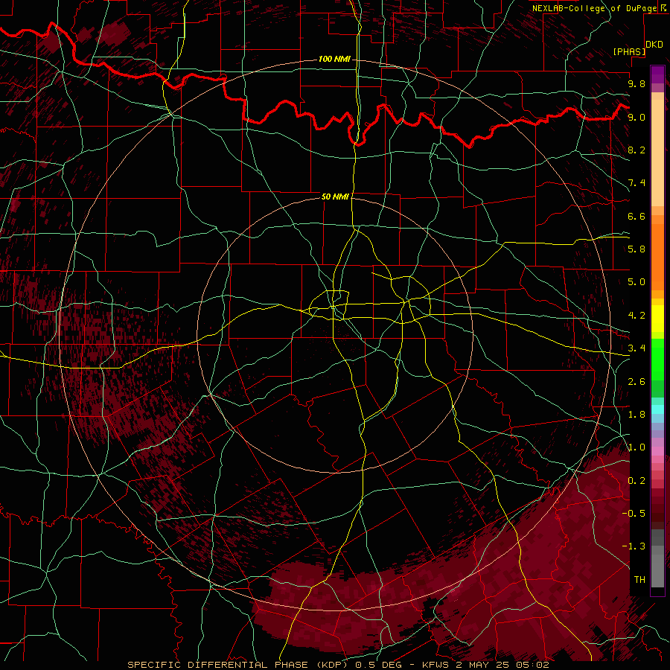Pick the pink segment of the color bar
The height and width of the screenshot is (670, 670).
pos(657,451)
